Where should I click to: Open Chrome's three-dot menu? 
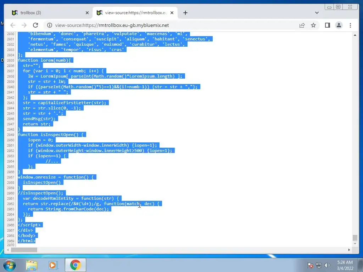[350, 25]
